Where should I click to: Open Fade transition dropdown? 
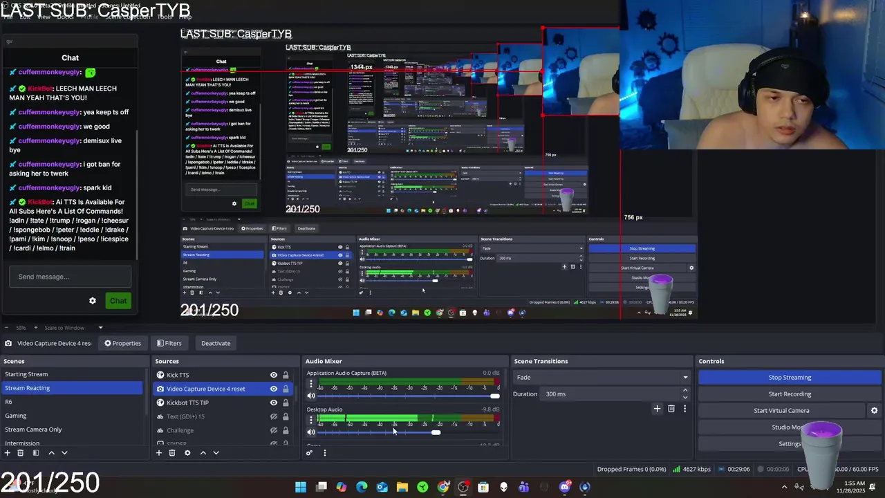pos(602,378)
